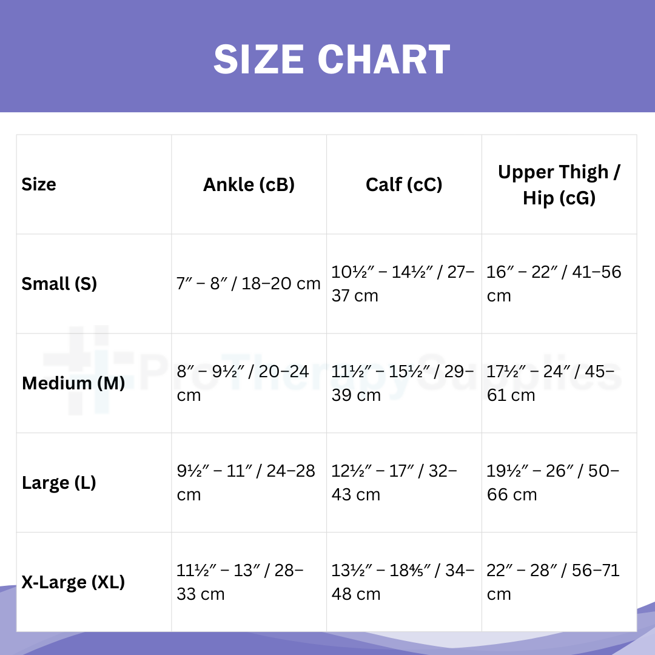
Task: Select the Small calf cell 27–37 cm
Action: pyautogui.click(x=403, y=284)
